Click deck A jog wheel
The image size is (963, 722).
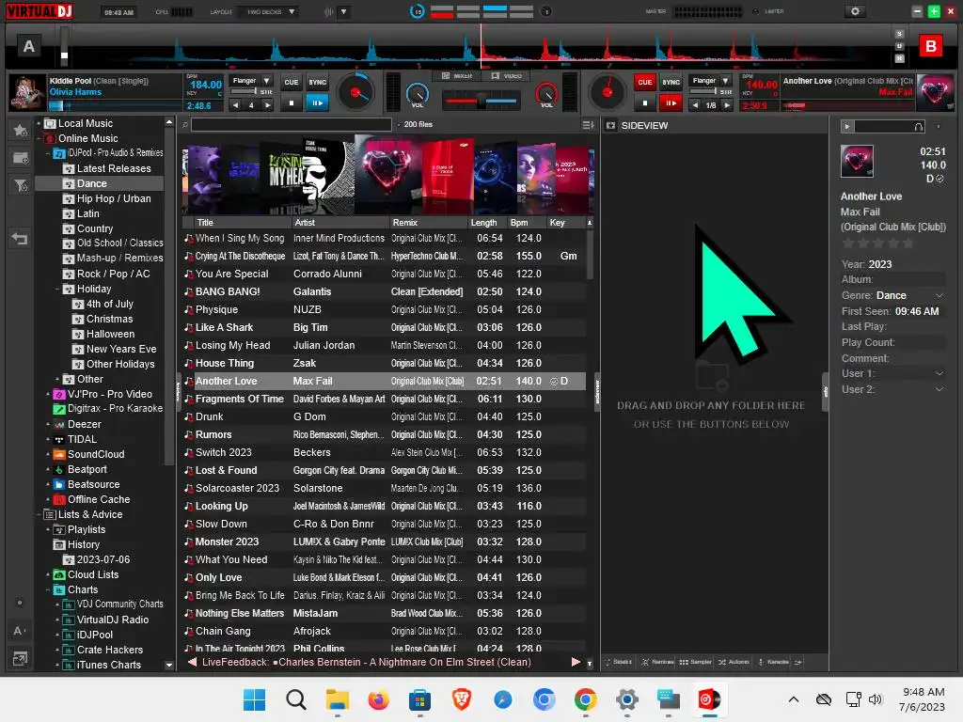tap(355, 92)
